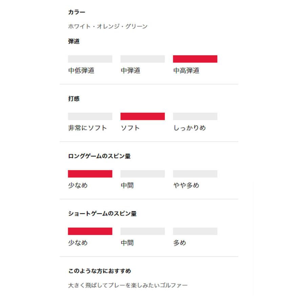Click the 打感 section heading
The width and height of the screenshot is (305, 305).
pos(74,99)
